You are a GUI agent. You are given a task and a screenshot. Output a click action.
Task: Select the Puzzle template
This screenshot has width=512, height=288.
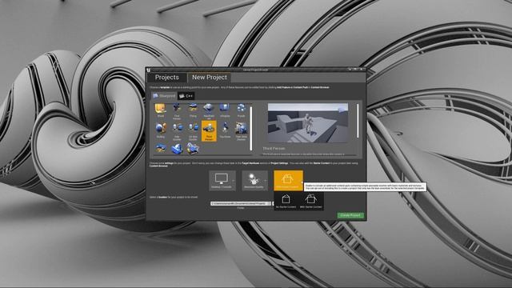coord(241,110)
